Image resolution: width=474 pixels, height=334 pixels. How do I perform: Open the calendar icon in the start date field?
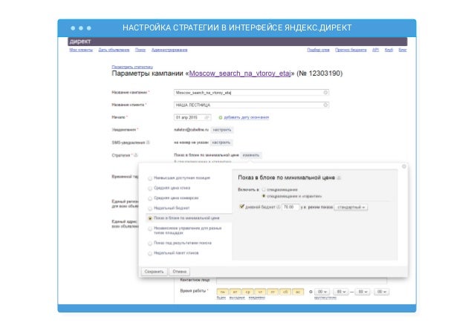(x=207, y=117)
